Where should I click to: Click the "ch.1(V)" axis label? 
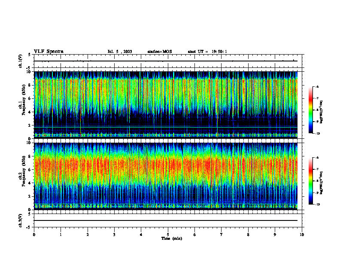[20, 61]
